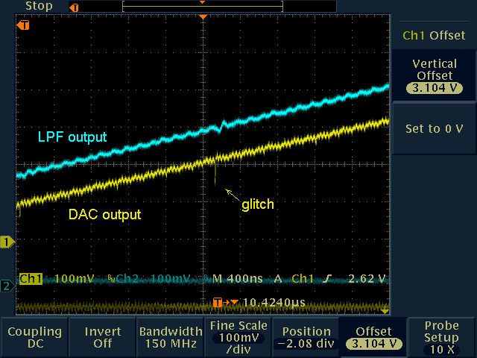The height and width of the screenshot is (358, 477).
Task: Toggle the Invert Off setting
Action: [102, 337]
